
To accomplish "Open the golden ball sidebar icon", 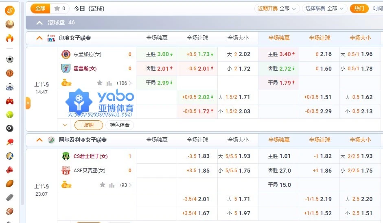I will click(x=10, y=24).
